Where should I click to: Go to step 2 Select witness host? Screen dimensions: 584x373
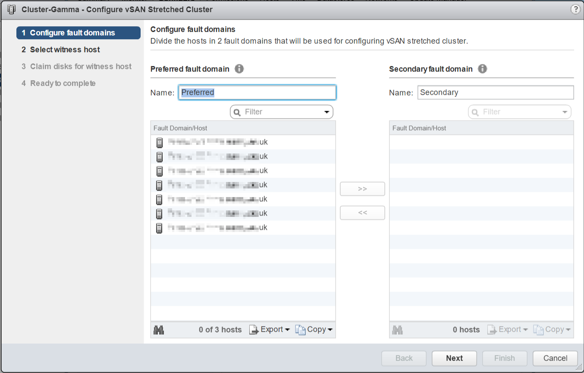[61, 50]
